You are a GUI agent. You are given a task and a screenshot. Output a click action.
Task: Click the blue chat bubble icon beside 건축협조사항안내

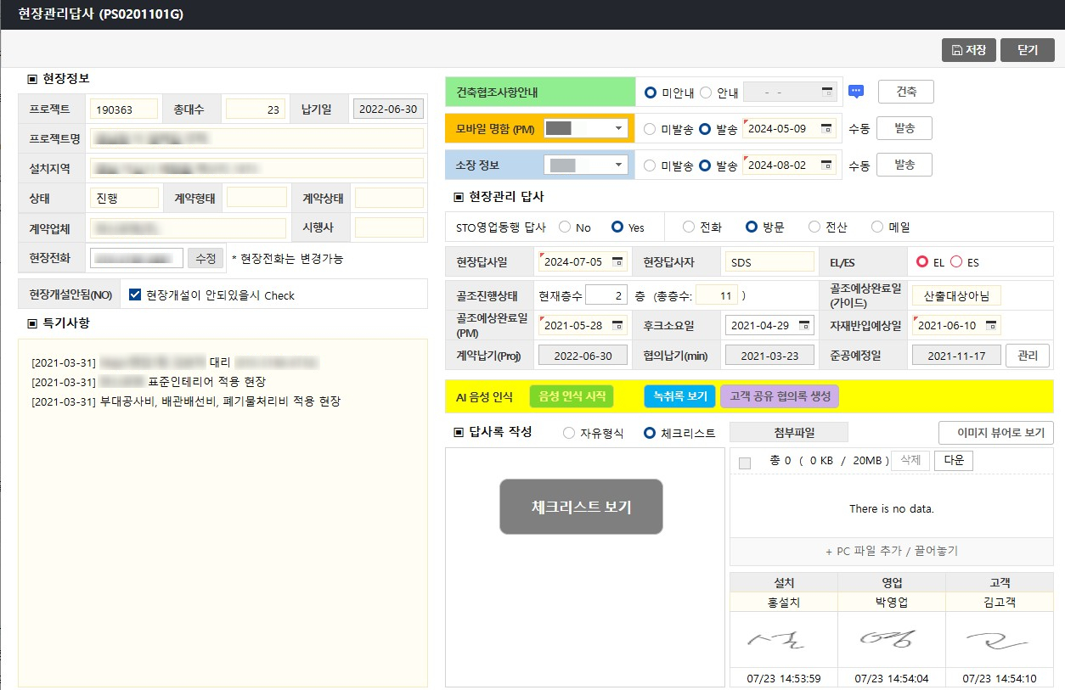856,92
